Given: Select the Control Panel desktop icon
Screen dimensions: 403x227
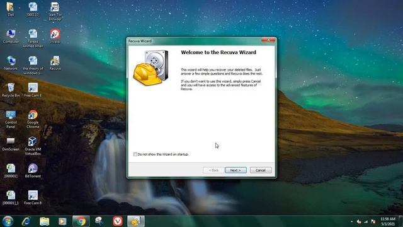Looking at the screenshot, I should 11,119.
